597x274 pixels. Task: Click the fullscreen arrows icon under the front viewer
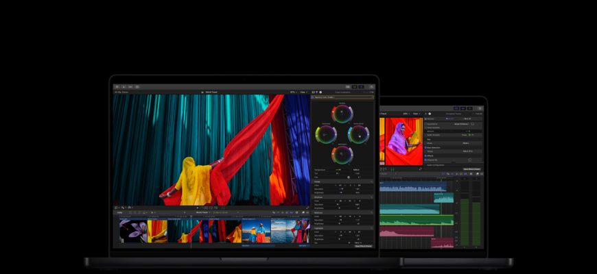(x=307, y=208)
